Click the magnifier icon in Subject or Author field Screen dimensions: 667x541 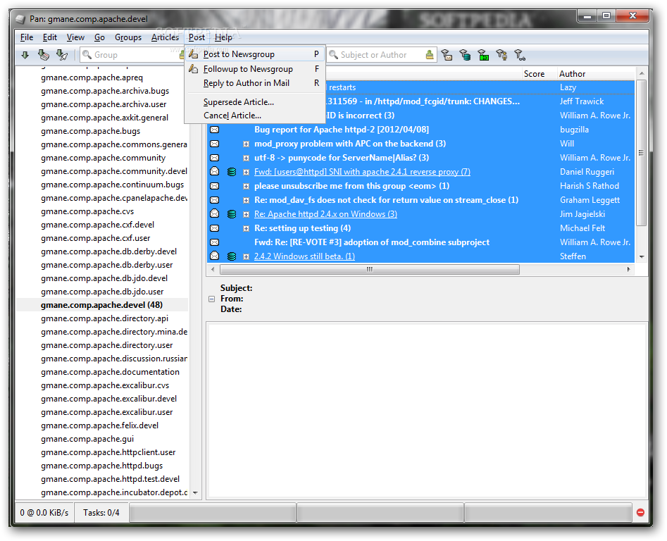pyautogui.click(x=334, y=55)
